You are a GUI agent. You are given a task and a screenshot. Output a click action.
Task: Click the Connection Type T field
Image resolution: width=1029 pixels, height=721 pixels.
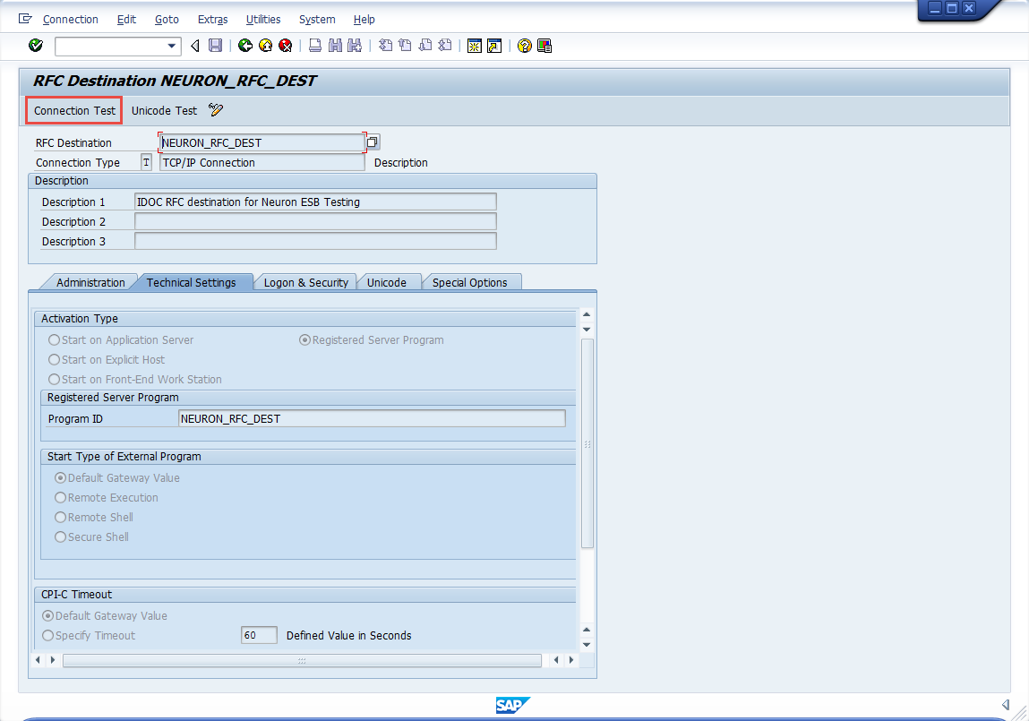click(146, 162)
